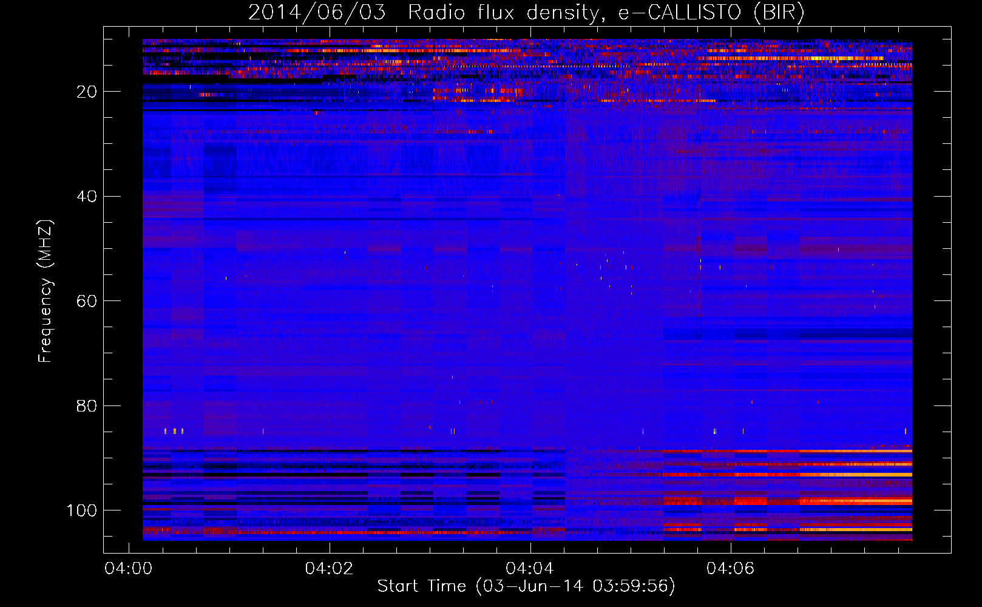
Task: Click the '20' frequency tick label
Action: pyautogui.click(x=87, y=92)
